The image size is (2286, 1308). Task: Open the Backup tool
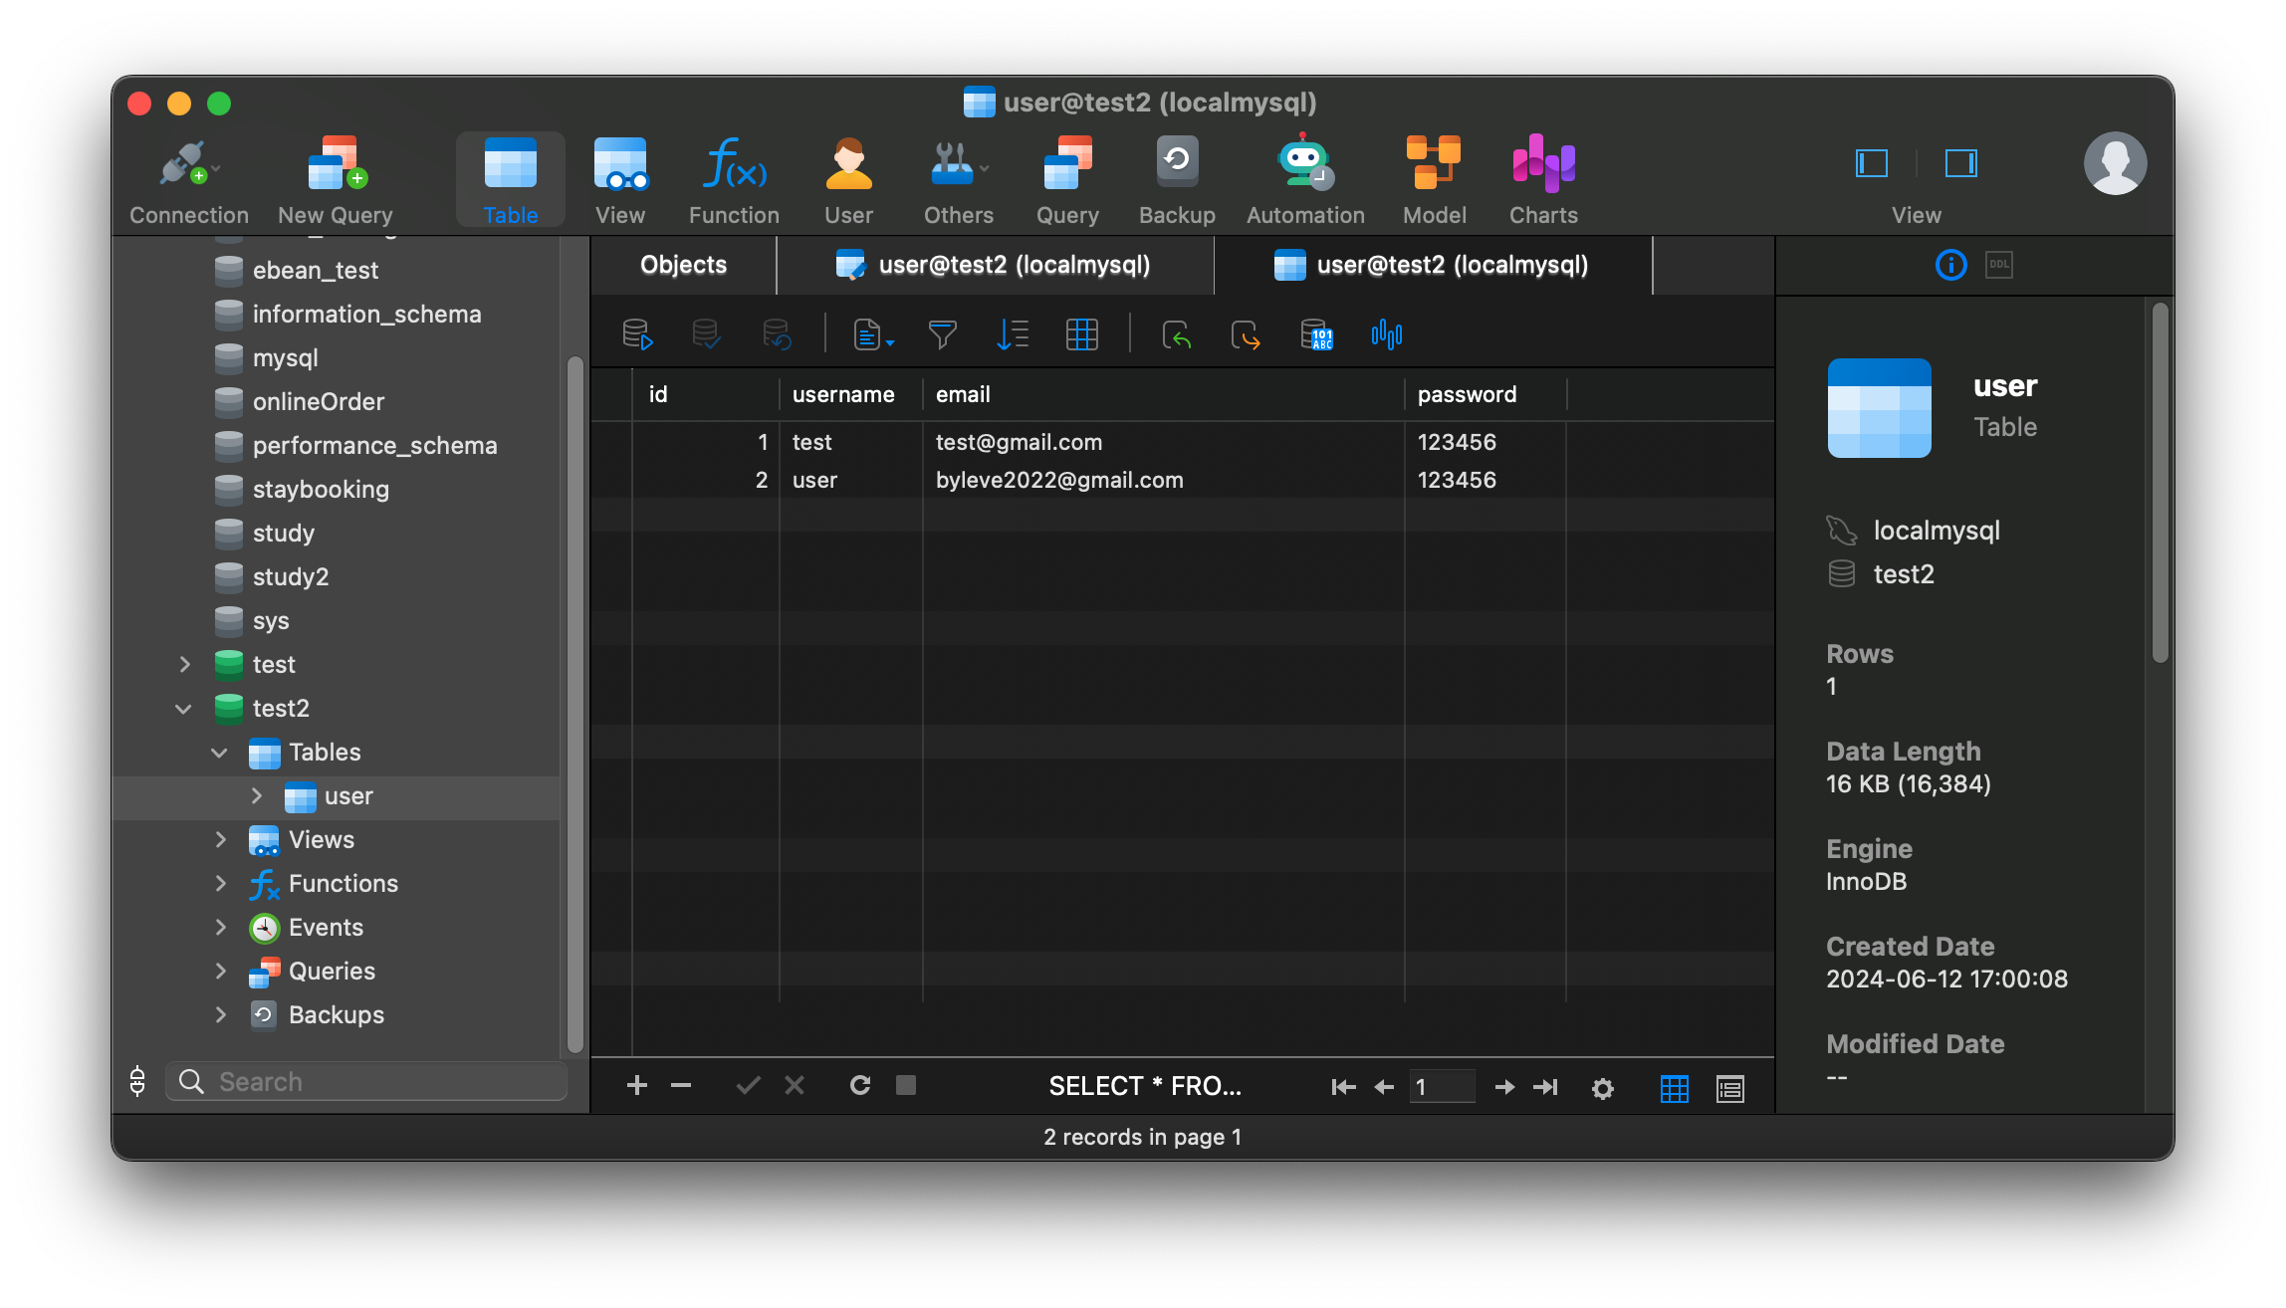[1176, 177]
